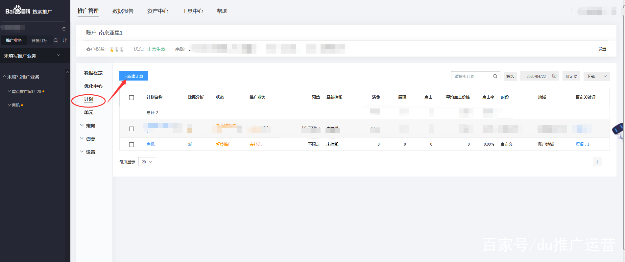Go to page 1 in the pagination
This screenshot has width=625, height=262.
click(597, 162)
